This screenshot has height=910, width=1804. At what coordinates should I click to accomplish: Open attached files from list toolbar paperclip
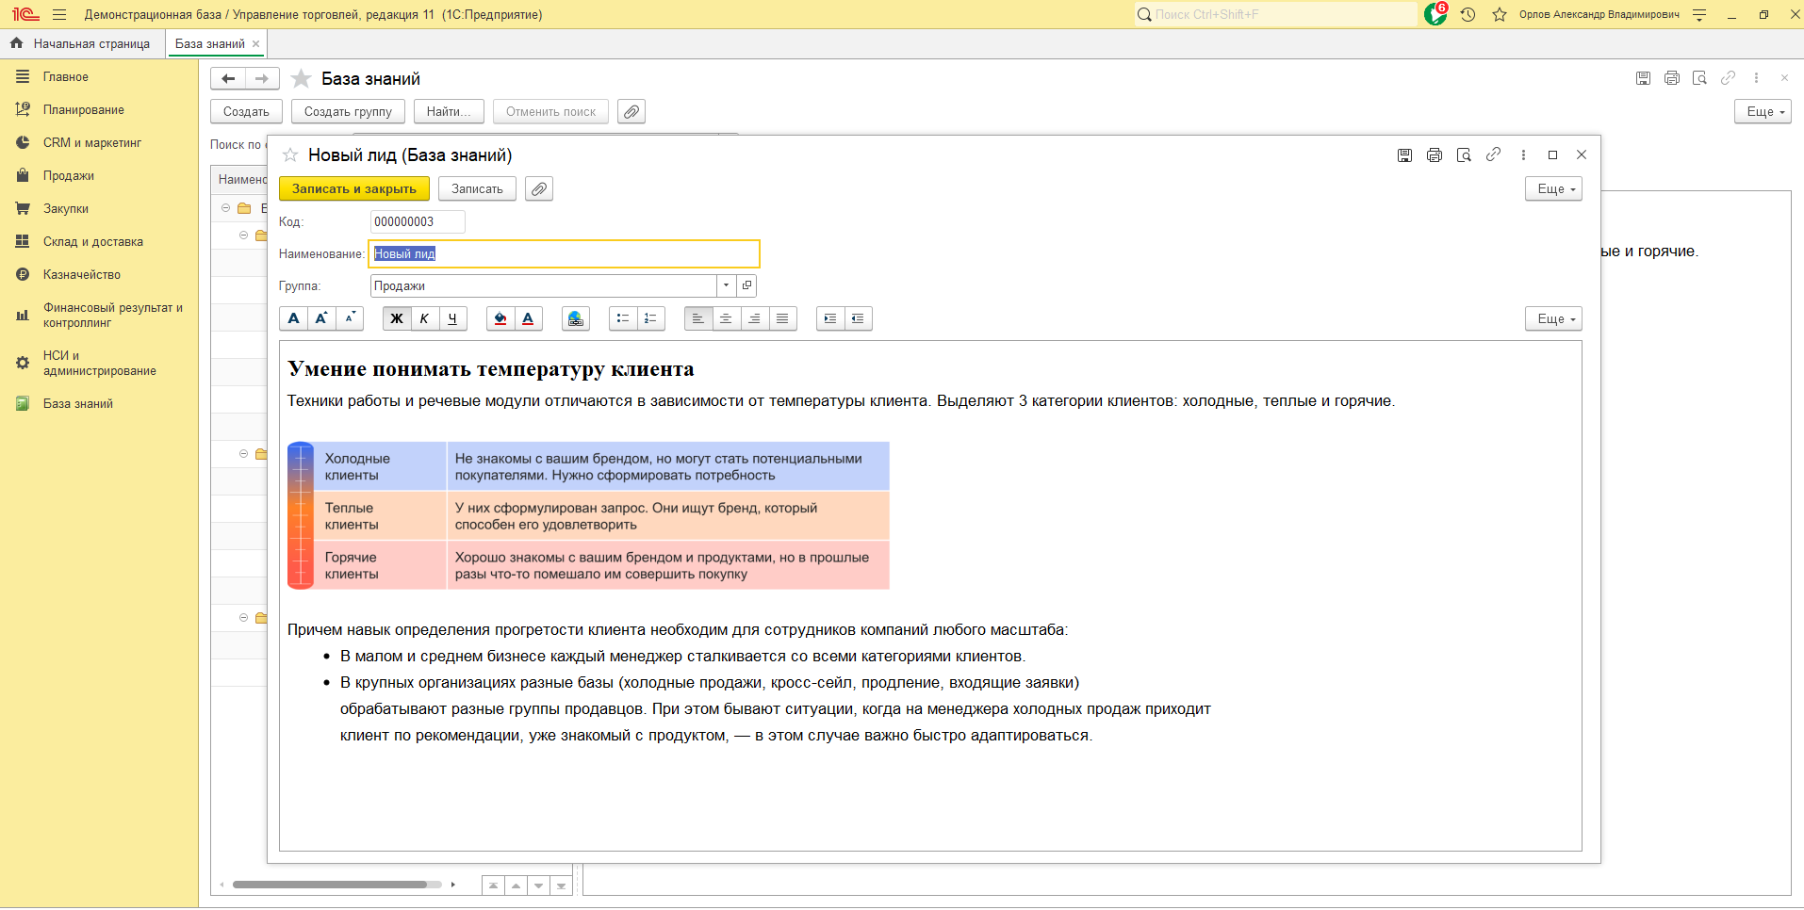pos(631,111)
